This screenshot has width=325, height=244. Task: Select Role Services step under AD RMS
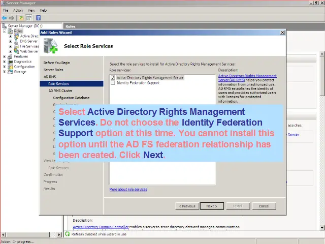coord(72,83)
